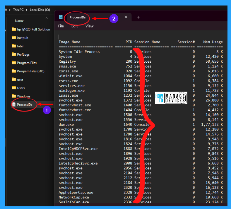Select the Users folder icon
231x209 pixels.
pos(14,88)
